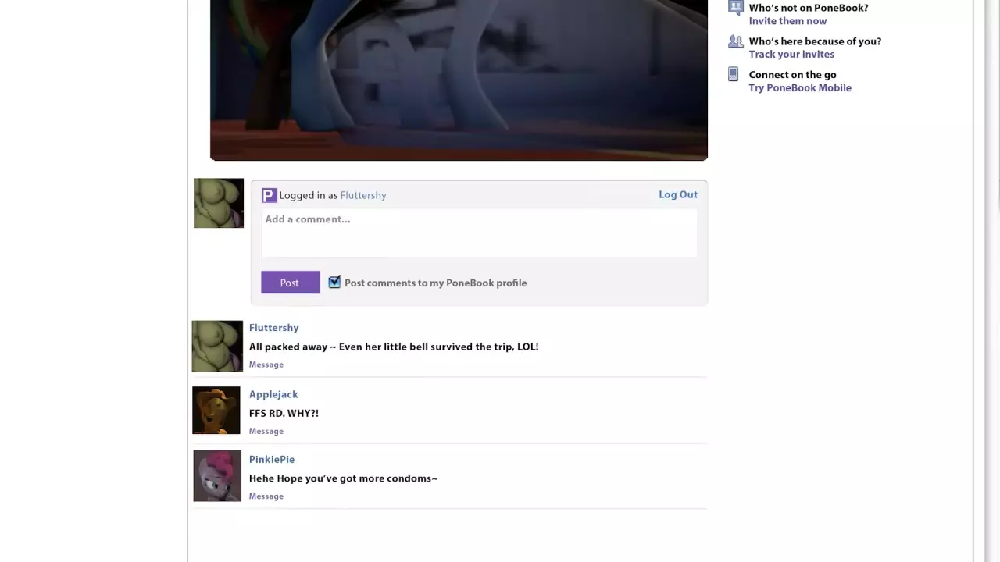Toggle "Post comments to my PoneBook profile" checkbox
Image resolution: width=1000 pixels, height=562 pixels.
pyautogui.click(x=334, y=283)
